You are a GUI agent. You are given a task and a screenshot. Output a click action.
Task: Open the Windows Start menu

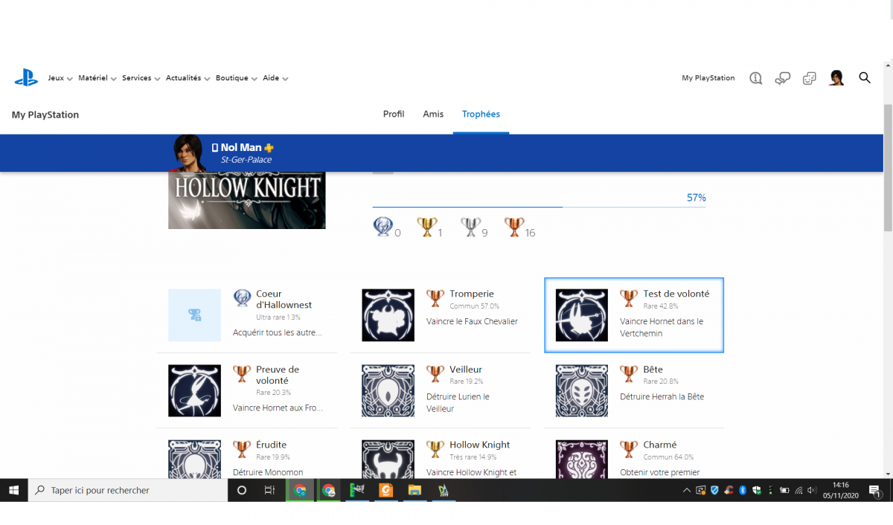tap(13, 491)
